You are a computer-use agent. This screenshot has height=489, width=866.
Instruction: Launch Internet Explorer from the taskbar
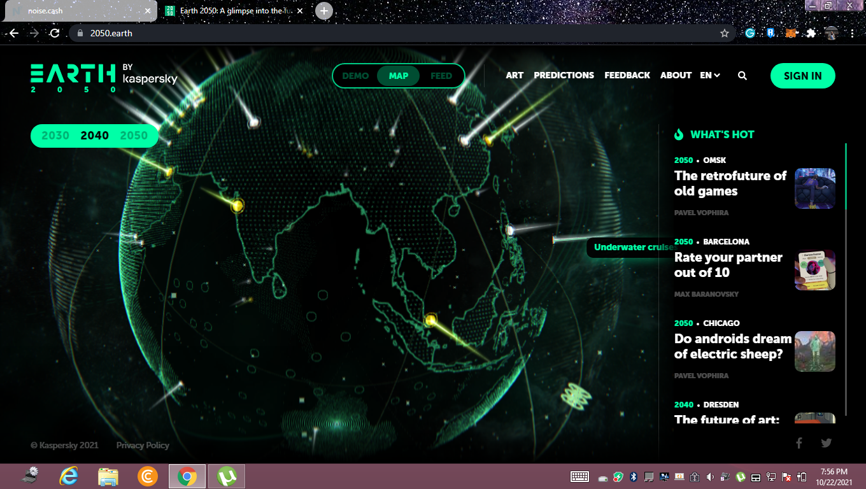[x=68, y=476]
